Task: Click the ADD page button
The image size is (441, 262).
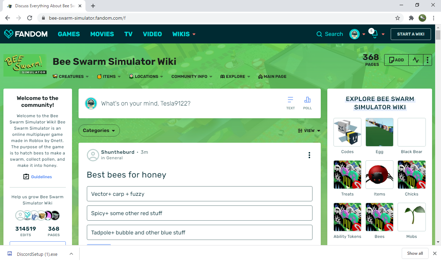Action: [x=396, y=60]
